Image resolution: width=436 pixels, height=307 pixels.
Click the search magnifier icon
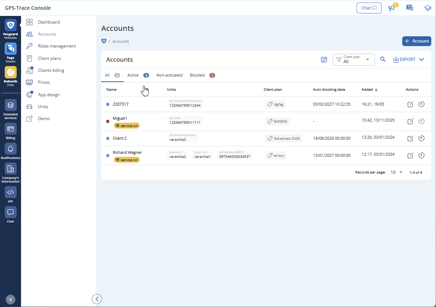pos(383,60)
